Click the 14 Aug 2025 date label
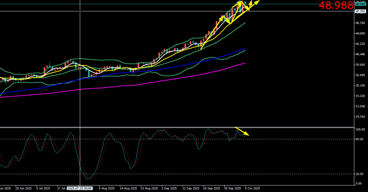 (x=129, y=188)
